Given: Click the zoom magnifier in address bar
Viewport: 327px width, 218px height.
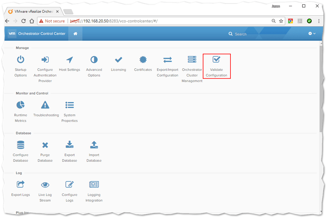Looking at the screenshot, I should pos(274,21).
